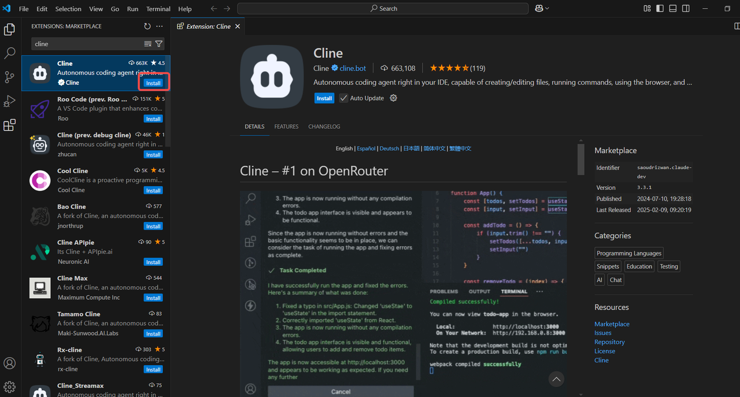
Task: Open the License resource link
Action: (605, 351)
